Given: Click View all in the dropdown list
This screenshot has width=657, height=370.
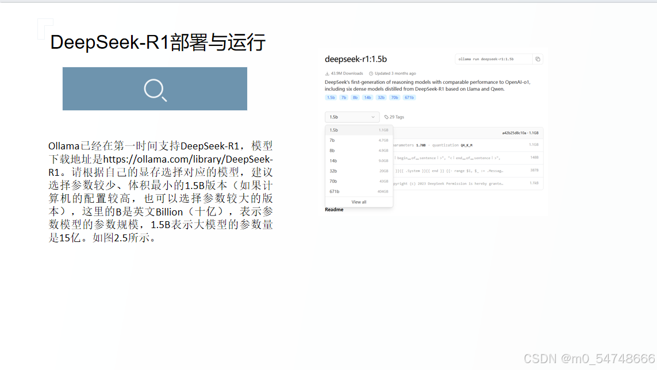Looking at the screenshot, I should click(359, 202).
